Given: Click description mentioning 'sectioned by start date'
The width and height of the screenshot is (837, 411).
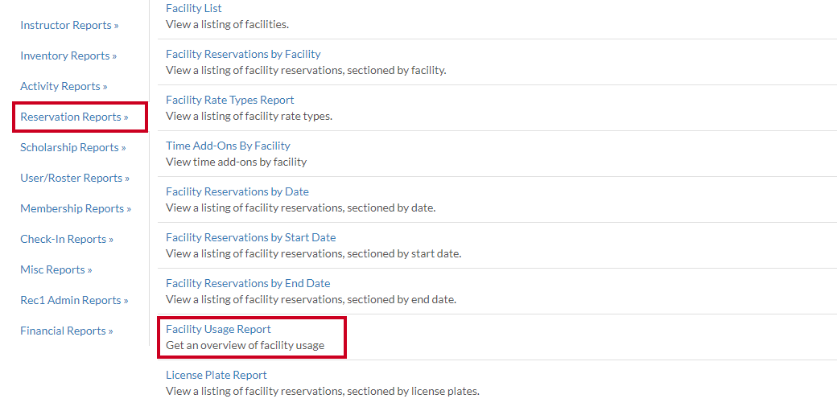Looking at the screenshot, I should click(x=313, y=253).
